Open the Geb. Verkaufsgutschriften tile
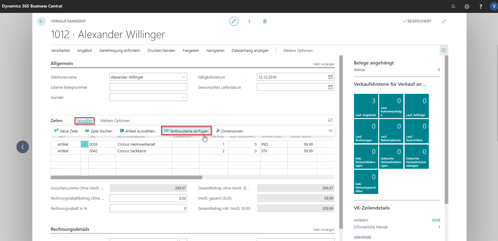498x241 pixels. point(366,182)
